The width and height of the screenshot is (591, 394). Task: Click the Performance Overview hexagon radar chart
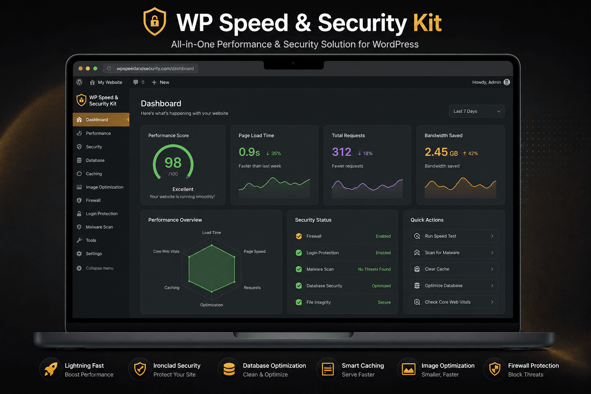[x=212, y=268]
